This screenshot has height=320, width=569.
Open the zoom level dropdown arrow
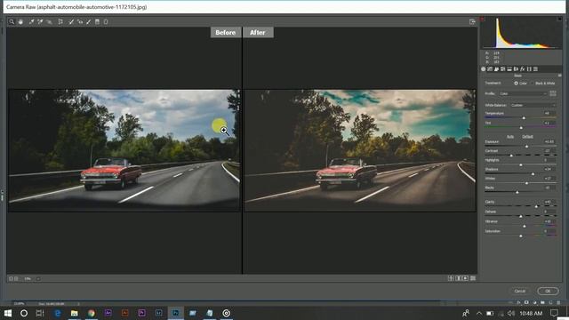click(x=38, y=278)
